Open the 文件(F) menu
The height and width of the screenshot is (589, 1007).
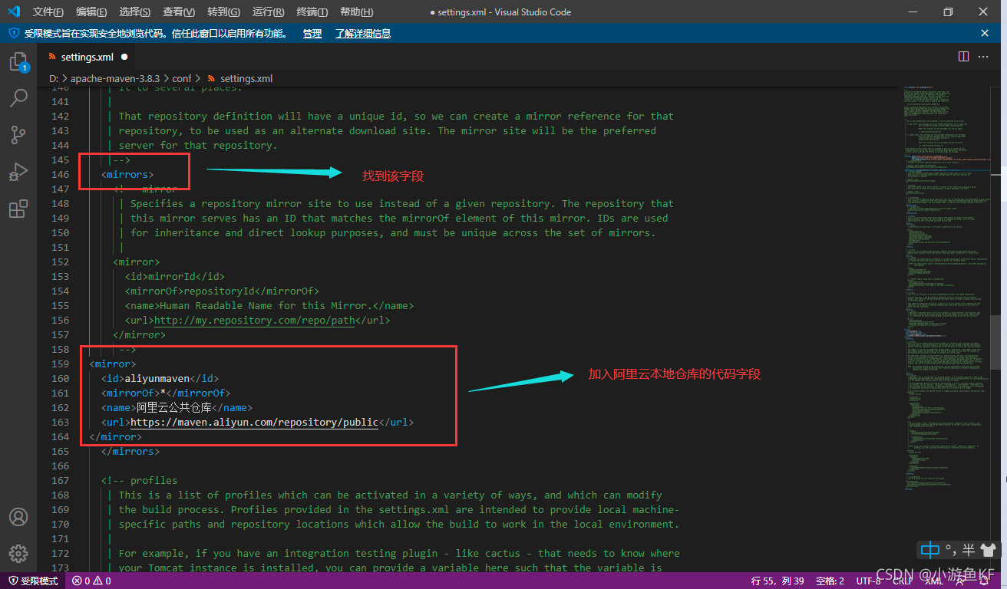coord(48,12)
